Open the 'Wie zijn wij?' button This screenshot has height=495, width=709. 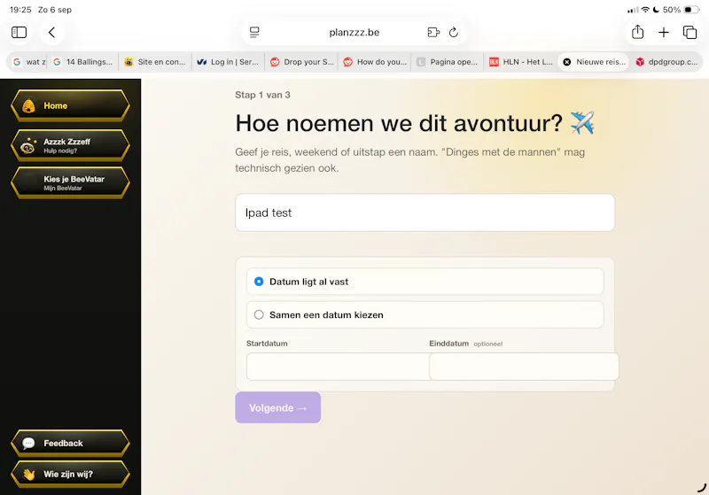pos(71,474)
